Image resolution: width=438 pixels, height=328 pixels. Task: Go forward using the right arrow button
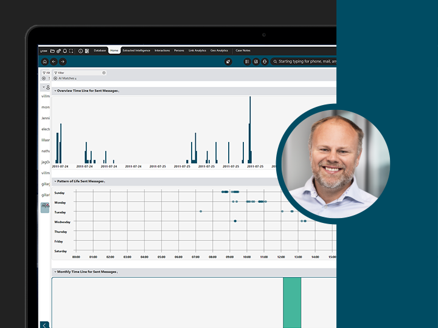pos(63,61)
